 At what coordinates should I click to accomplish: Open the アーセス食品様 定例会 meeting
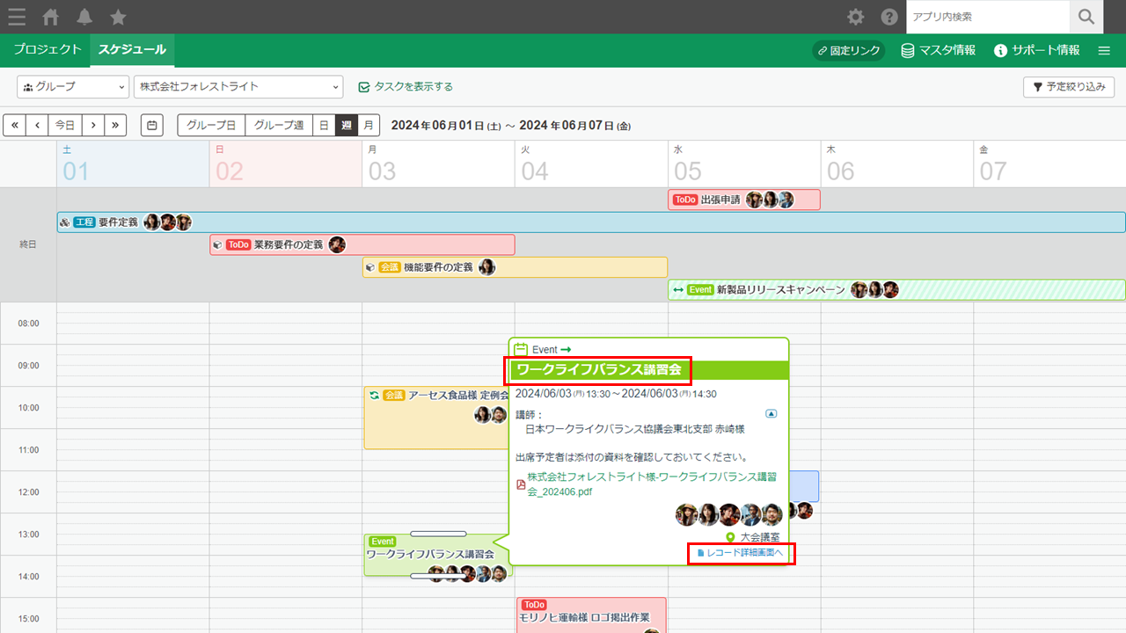point(436,418)
